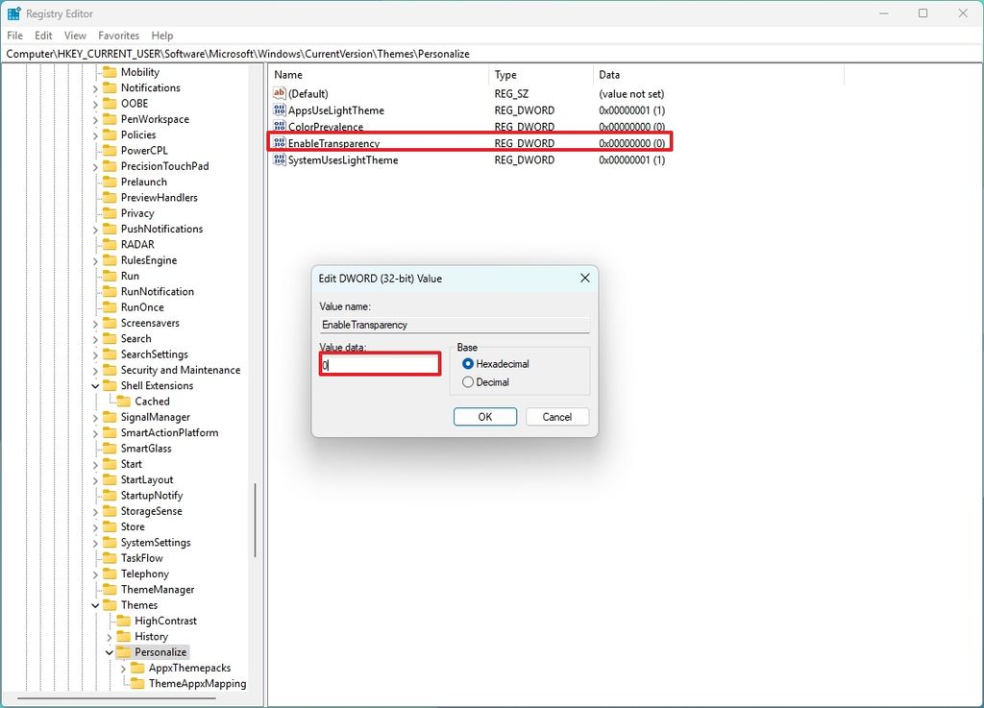Open the Edit menu
Screen dimensions: 984x708
42,35
